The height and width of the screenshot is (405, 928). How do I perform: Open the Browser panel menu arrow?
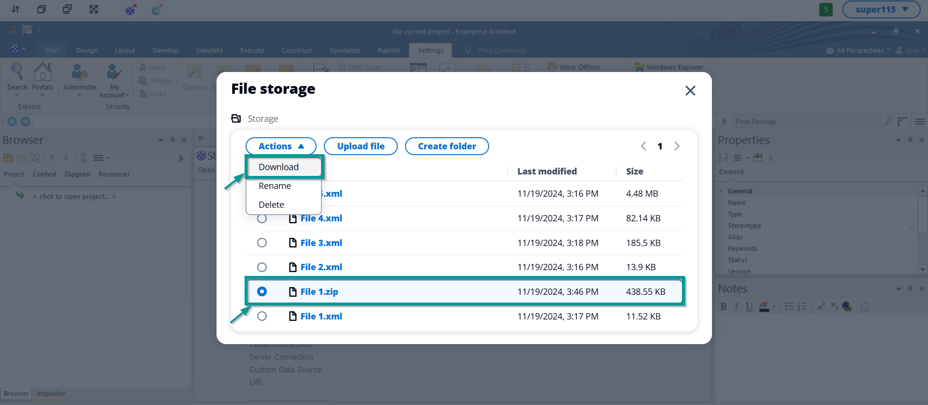161,140
